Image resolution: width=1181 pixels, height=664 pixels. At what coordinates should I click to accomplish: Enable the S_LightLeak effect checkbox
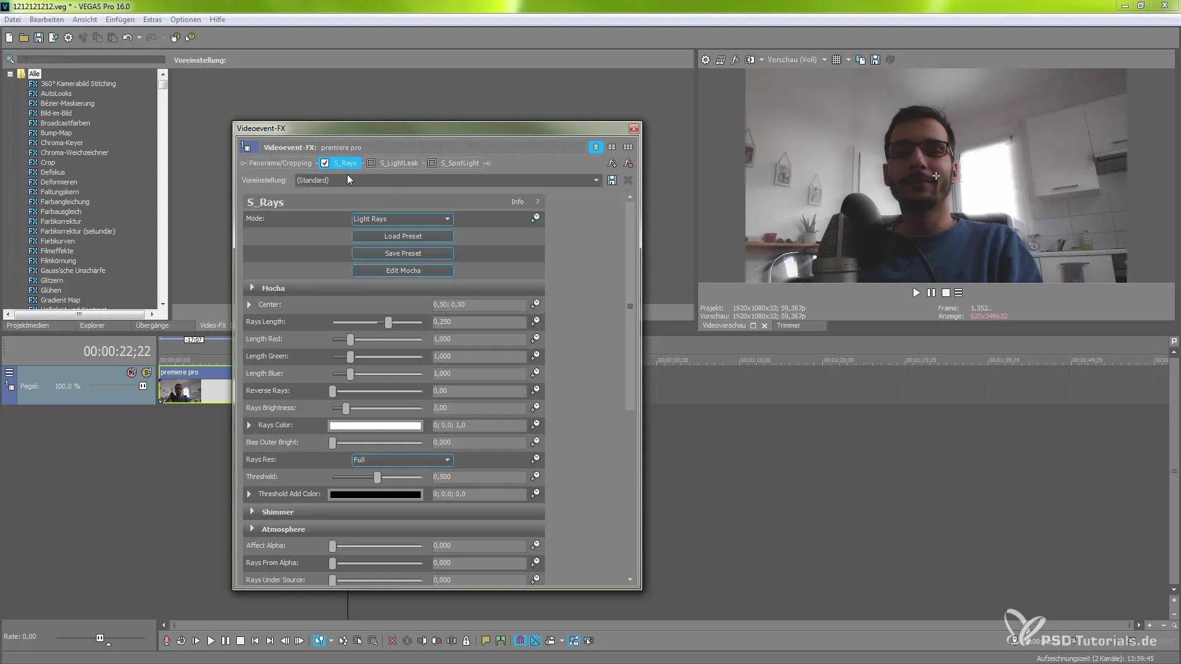371,163
